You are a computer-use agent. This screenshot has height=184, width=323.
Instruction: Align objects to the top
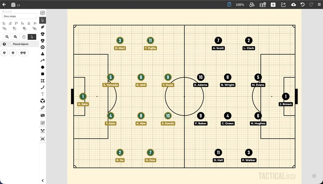click(17, 23)
